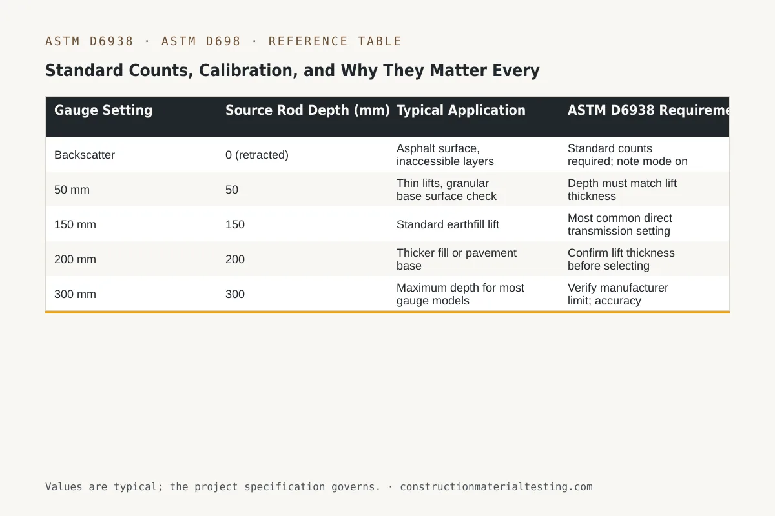The height and width of the screenshot is (516, 775).
Task: Select the '300' source rod depth value
Action: coord(235,294)
